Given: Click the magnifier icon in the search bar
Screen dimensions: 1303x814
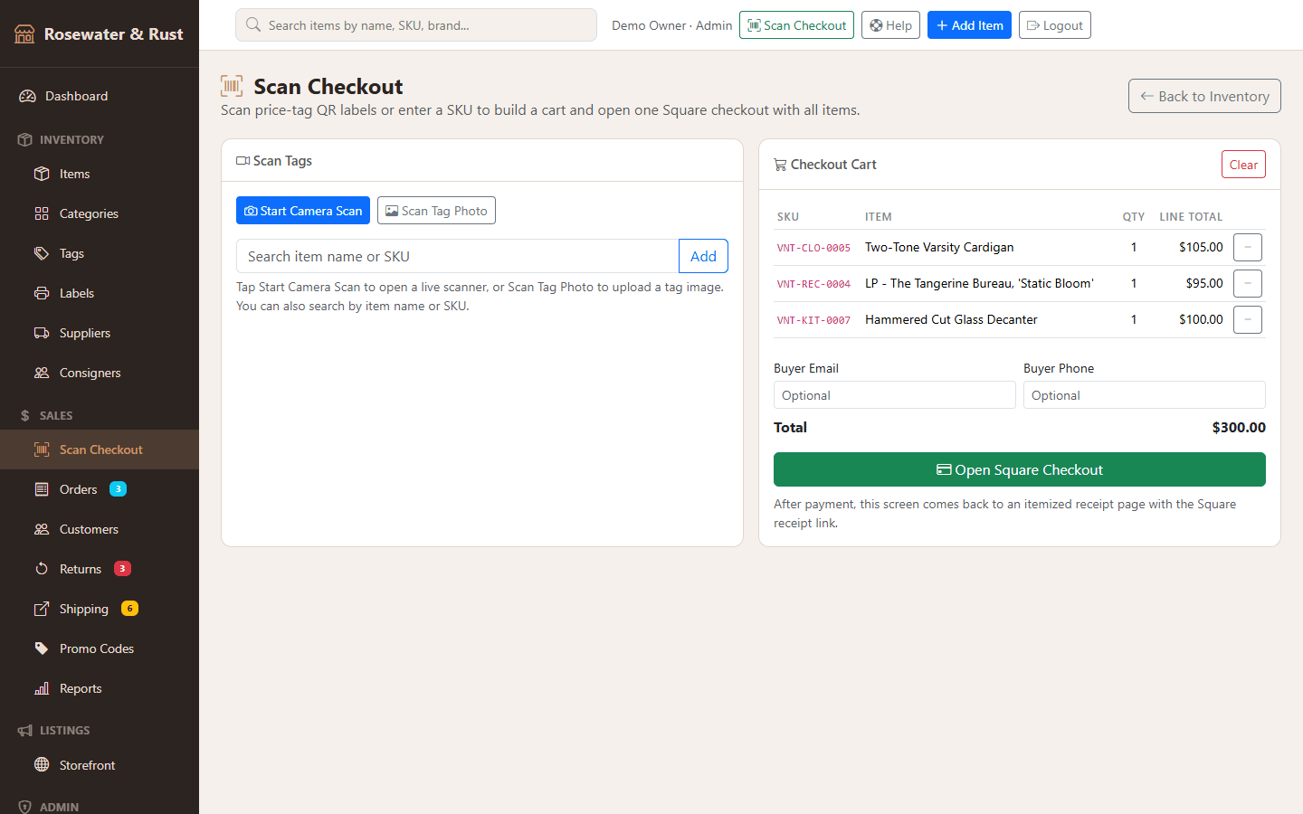Looking at the screenshot, I should tap(253, 25).
